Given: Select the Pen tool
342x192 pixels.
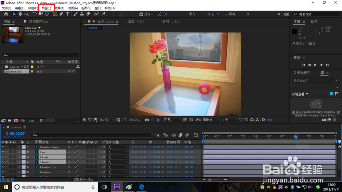Looking at the screenshot, I should point(61,14).
